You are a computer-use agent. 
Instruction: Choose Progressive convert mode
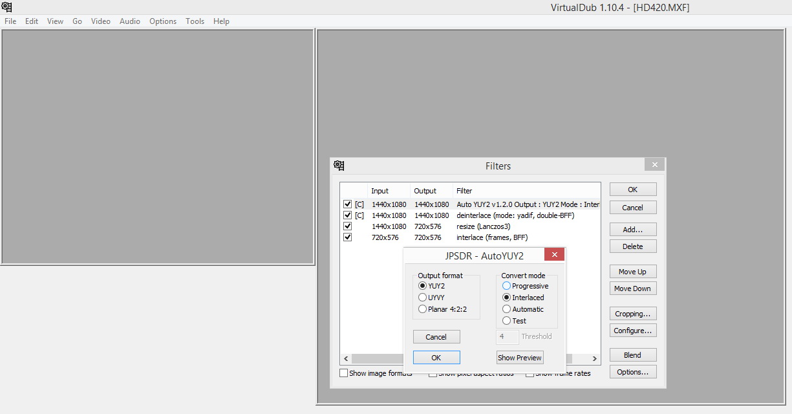coord(525,286)
